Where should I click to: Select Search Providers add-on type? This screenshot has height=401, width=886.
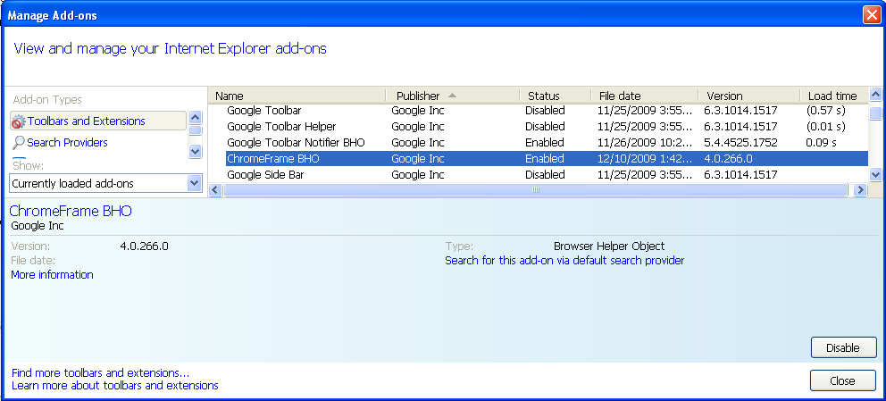coord(67,142)
